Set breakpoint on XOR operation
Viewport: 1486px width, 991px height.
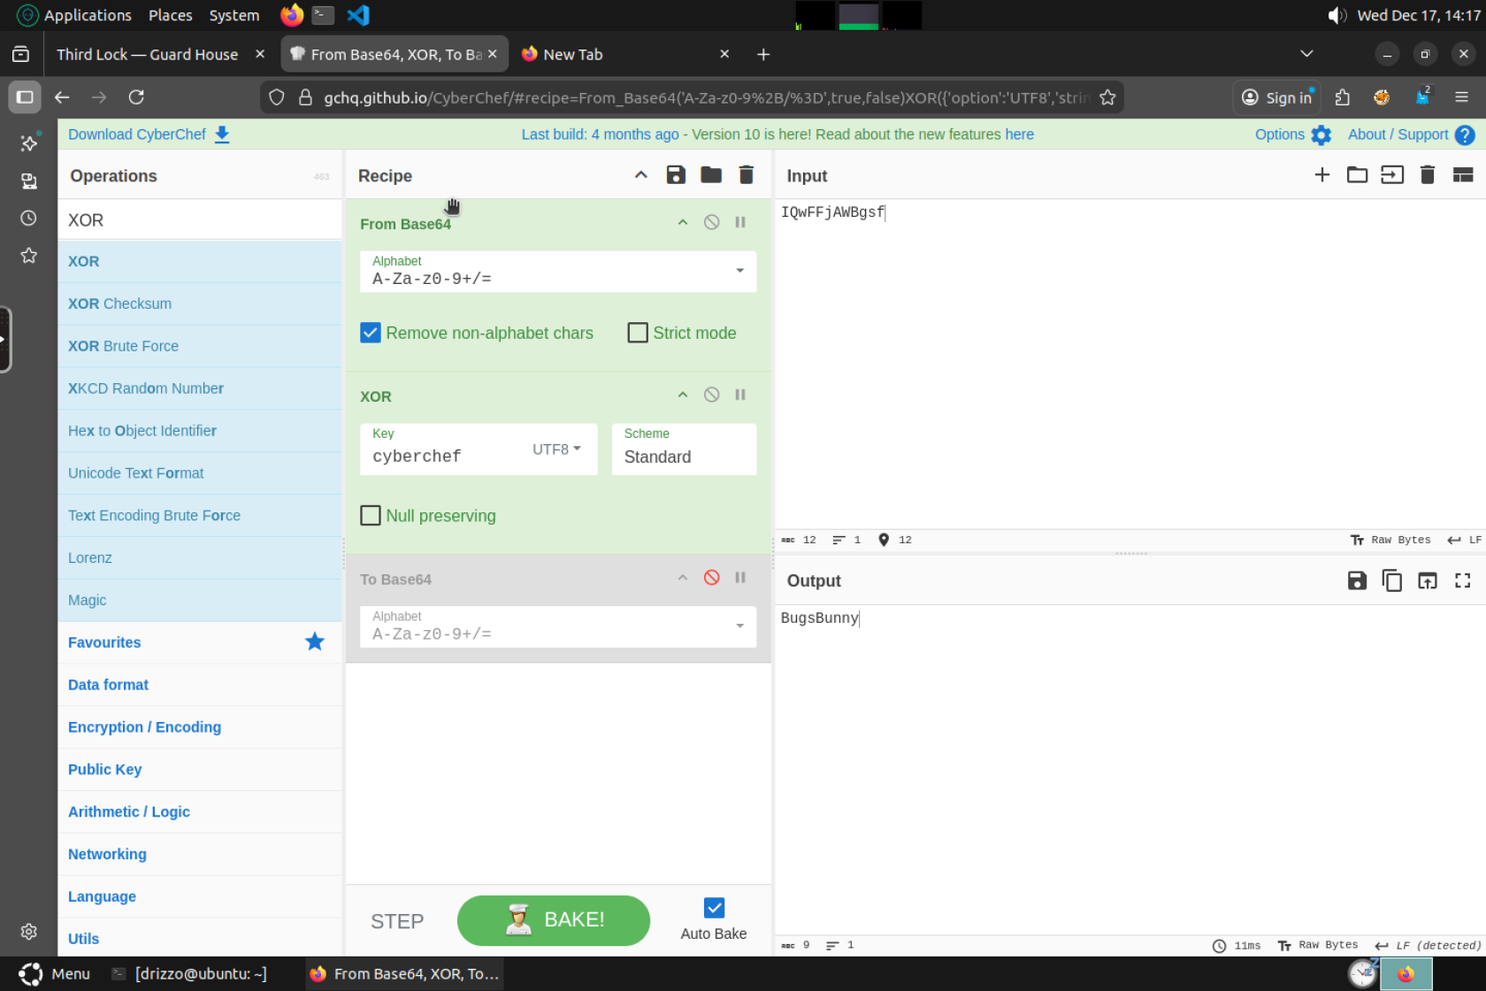click(x=740, y=395)
